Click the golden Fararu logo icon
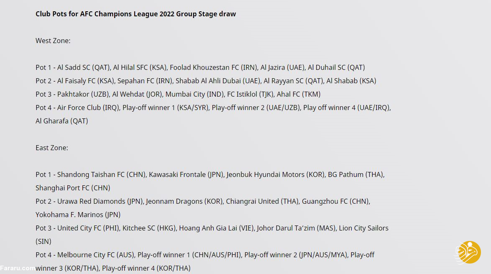Image resolution: width=491 pixels, height=274 pixels. [x=468, y=253]
